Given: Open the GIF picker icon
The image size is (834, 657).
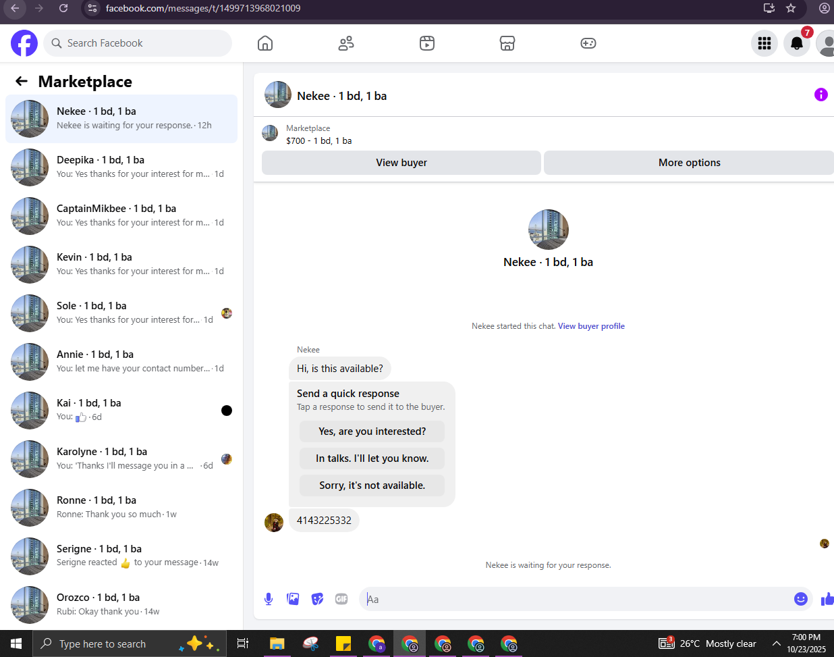Looking at the screenshot, I should (341, 599).
